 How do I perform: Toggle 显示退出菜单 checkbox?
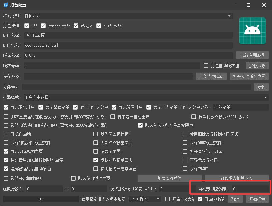coord(6,108)
